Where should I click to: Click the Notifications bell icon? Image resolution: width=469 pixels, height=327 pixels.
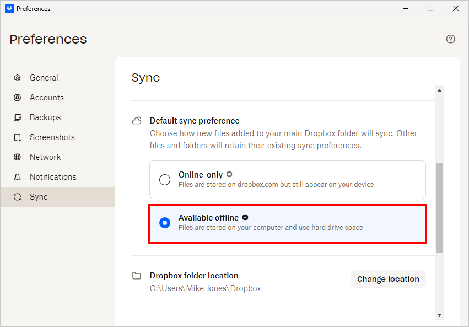(x=18, y=177)
